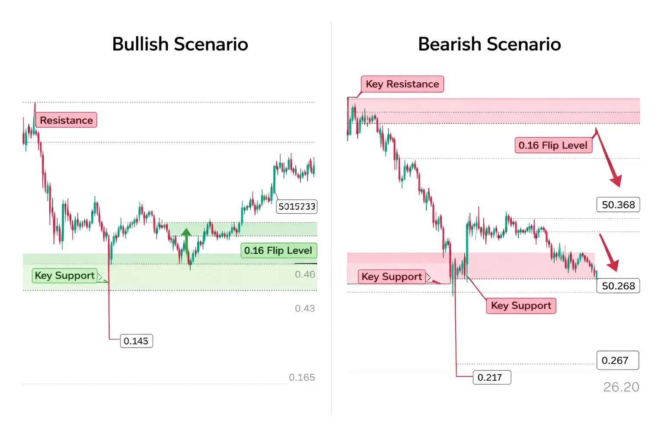Click the small arrow beside green Key Support
This screenshot has width=664, height=442.
pos(100,277)
